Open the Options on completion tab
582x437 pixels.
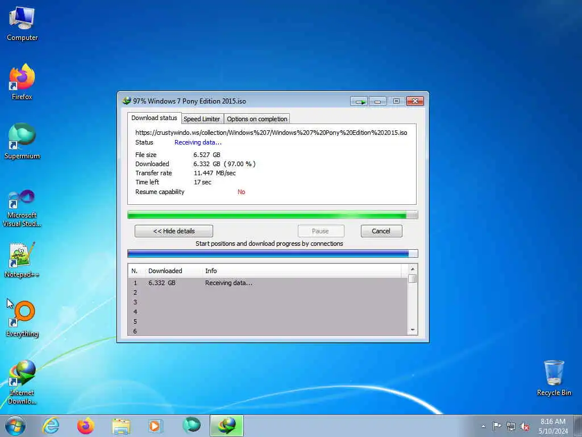click(x=257, y=119)
